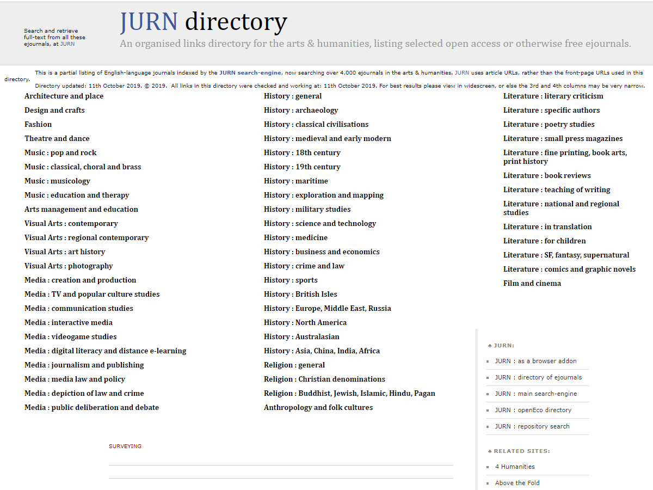The image size is (653, 490).
Task: Open the Fashion category
Action: [38, 124]
